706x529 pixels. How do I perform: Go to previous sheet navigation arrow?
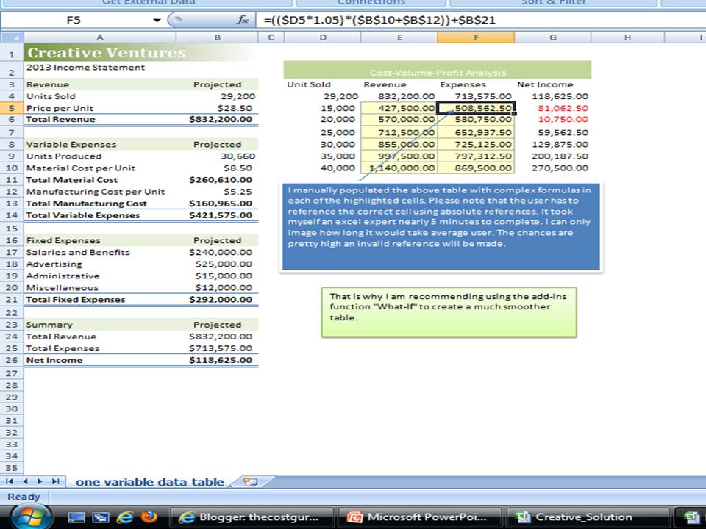click(25, 481)
